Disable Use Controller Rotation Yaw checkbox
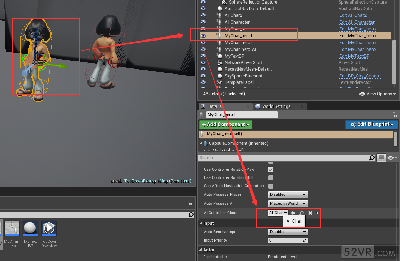Image resolution: width=400 pixels, height=261 pixels. [x=271, y=169]
